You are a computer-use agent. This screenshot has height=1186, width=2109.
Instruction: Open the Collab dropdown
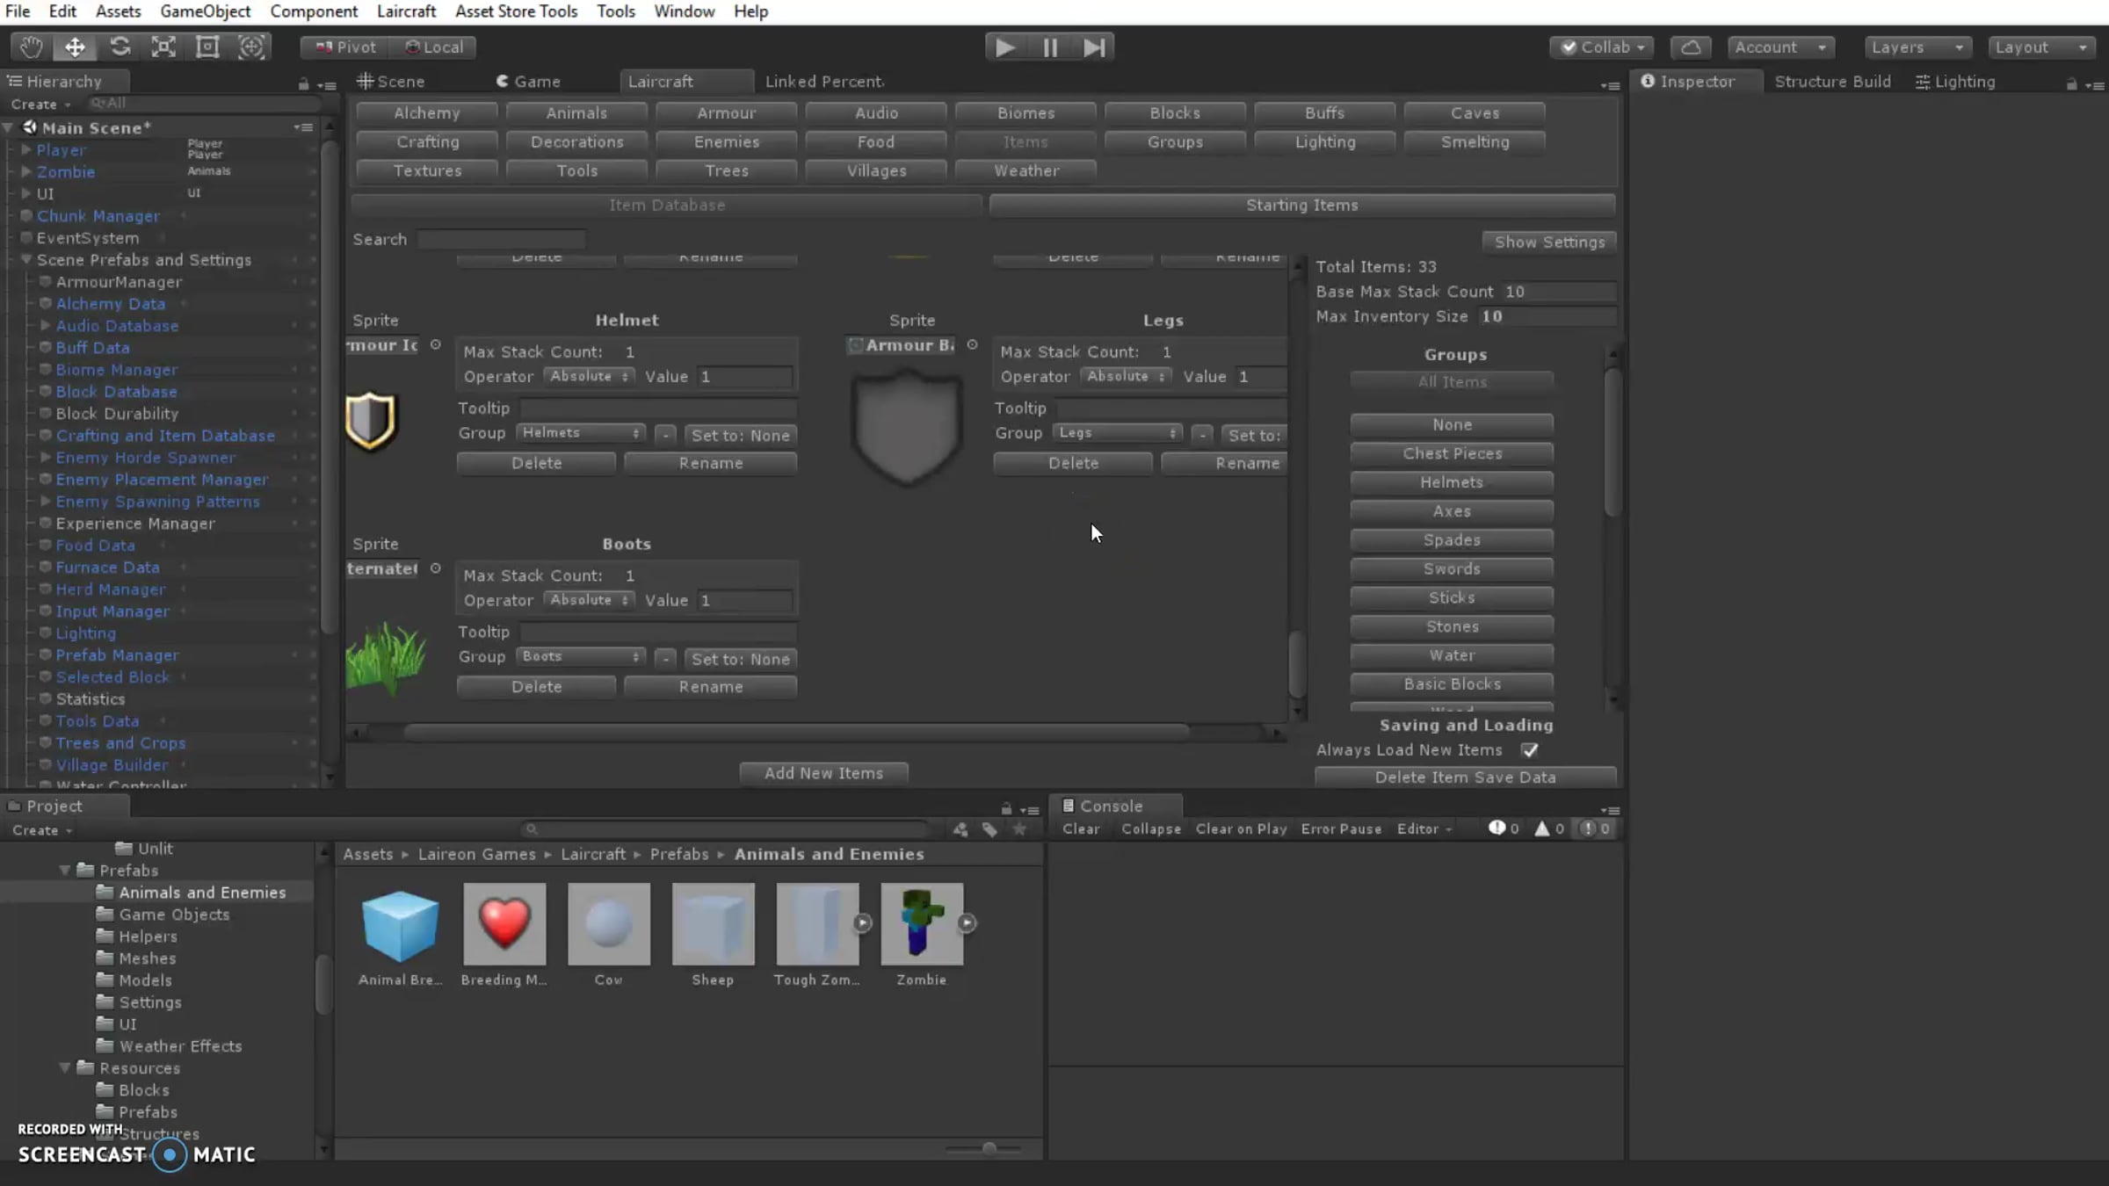[x=1602, y=47]
